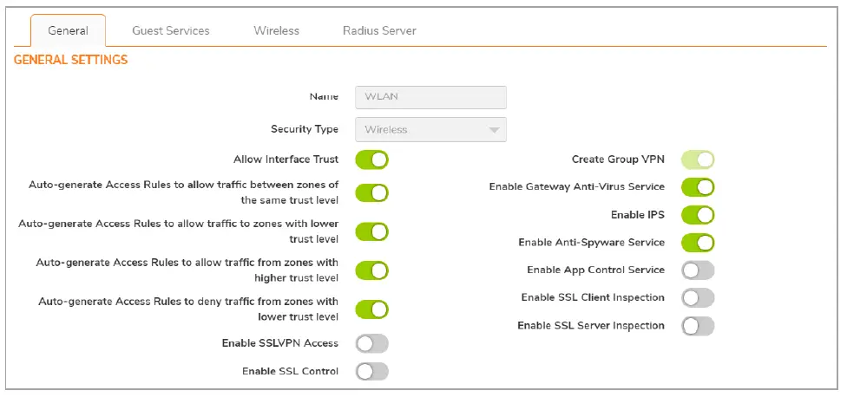Open the Wireless tab
Screen dimensions: 847x397
[276, 30]
